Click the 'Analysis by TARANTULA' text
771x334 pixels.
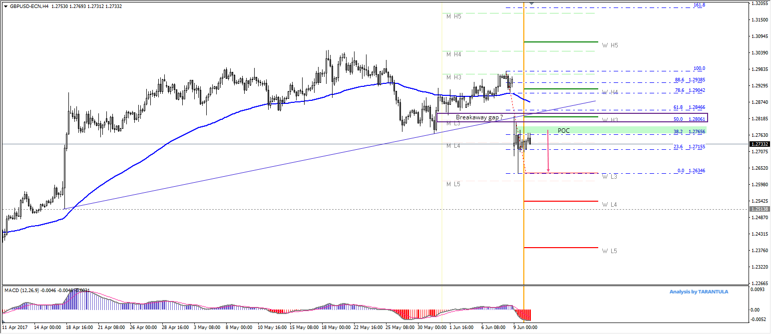(x=699, y=292)
